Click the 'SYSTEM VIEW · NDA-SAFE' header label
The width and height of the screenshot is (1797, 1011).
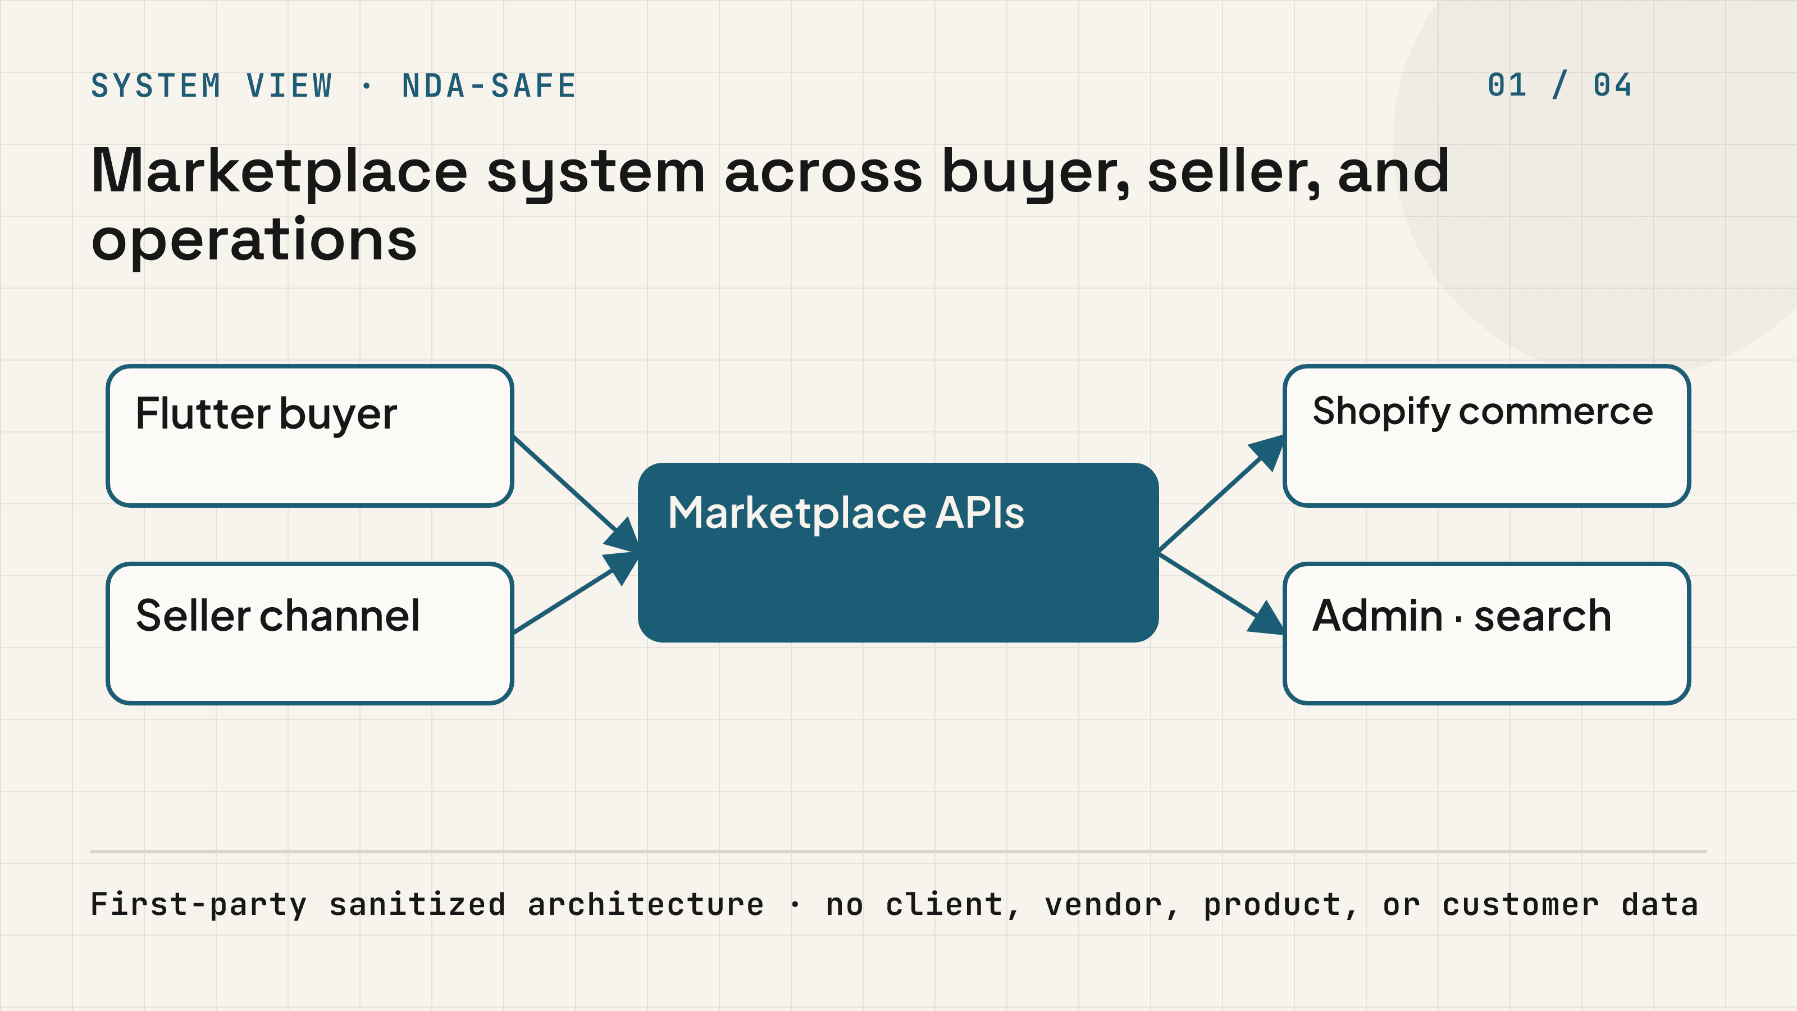(x=334, y=86)
